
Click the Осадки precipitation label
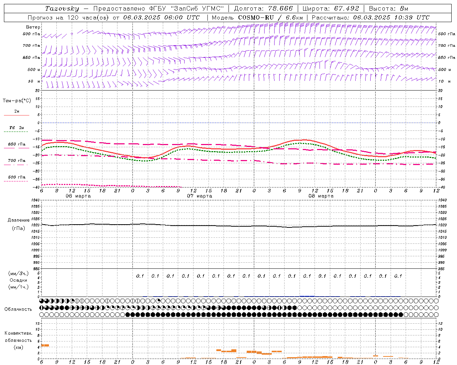[x=19, y=280]
